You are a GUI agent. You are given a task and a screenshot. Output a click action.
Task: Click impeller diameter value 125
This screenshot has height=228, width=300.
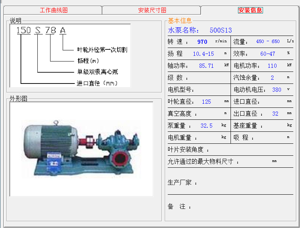[207, 101]
